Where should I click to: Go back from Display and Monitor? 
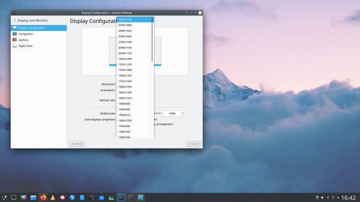click(x=14, y=21)
